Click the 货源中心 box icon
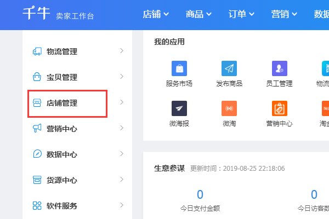 coord(37,180)
